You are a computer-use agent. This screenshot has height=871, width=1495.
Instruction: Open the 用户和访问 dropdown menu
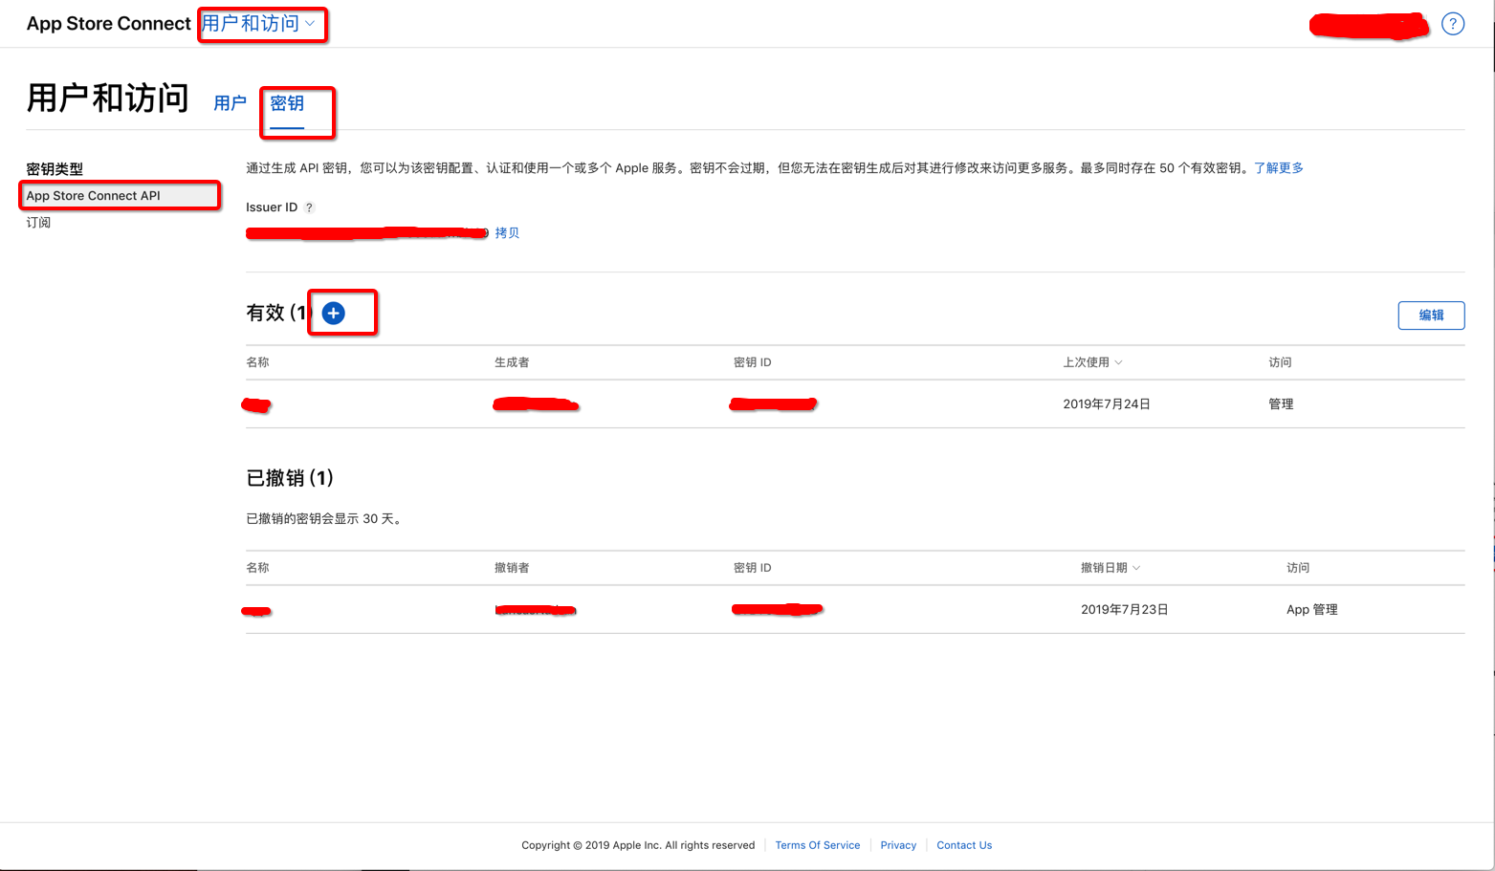258,24
